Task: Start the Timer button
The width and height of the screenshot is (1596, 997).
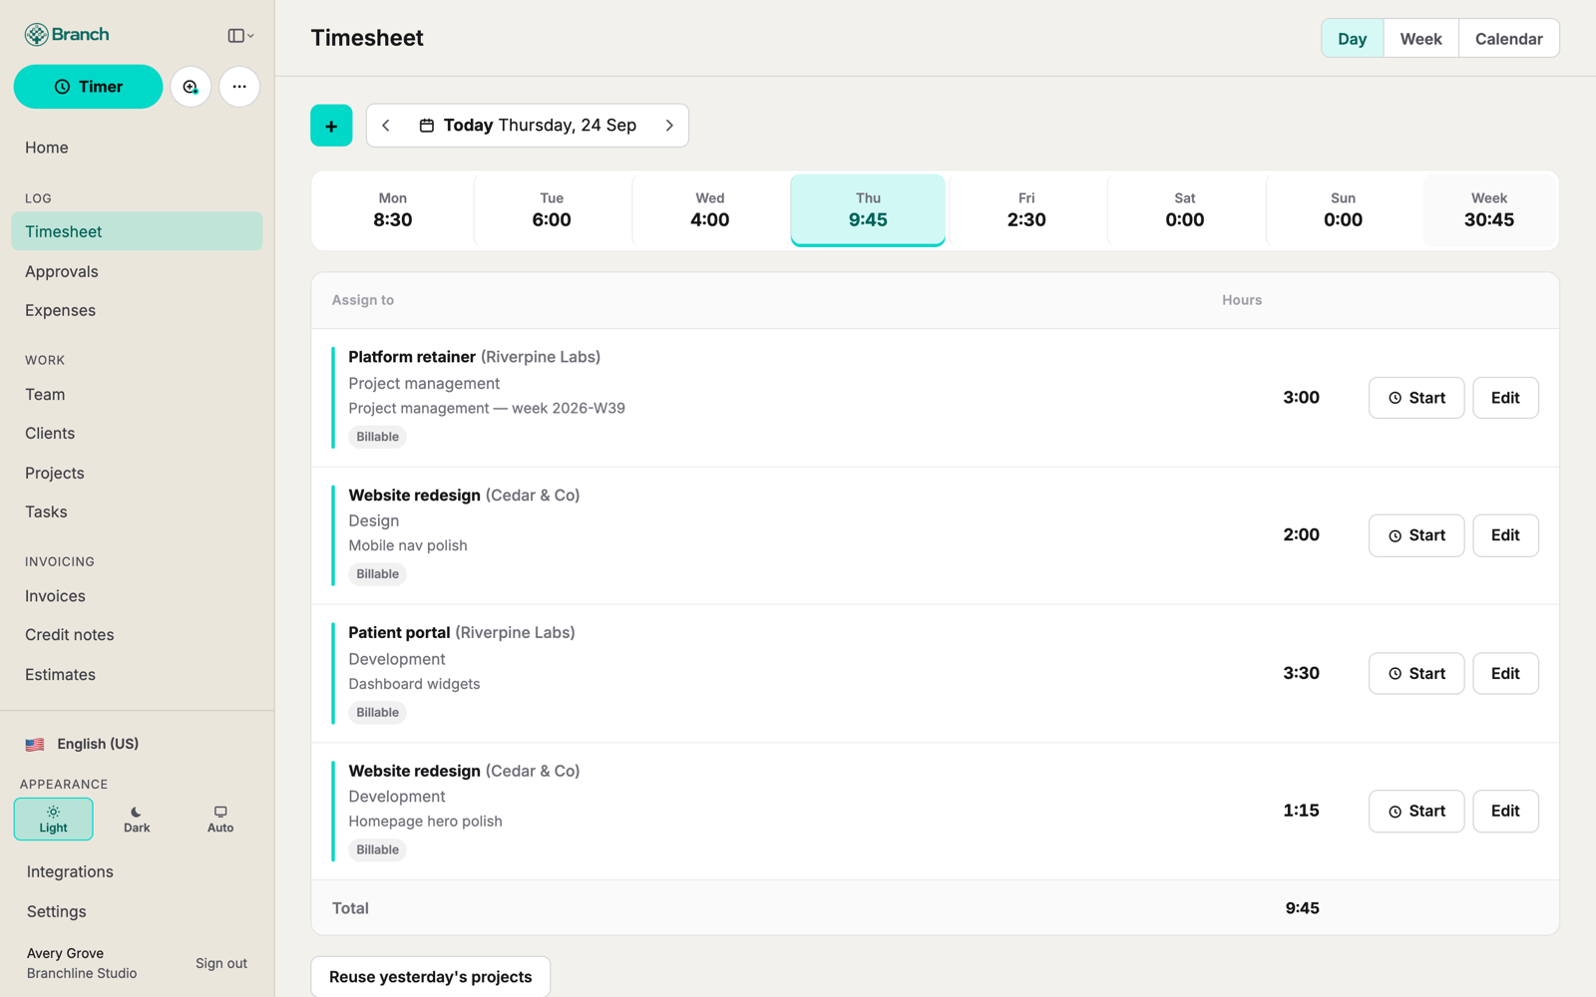Action: click(88, 87)
